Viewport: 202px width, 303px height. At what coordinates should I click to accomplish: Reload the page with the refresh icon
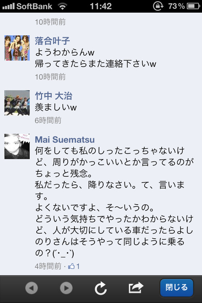101,288
